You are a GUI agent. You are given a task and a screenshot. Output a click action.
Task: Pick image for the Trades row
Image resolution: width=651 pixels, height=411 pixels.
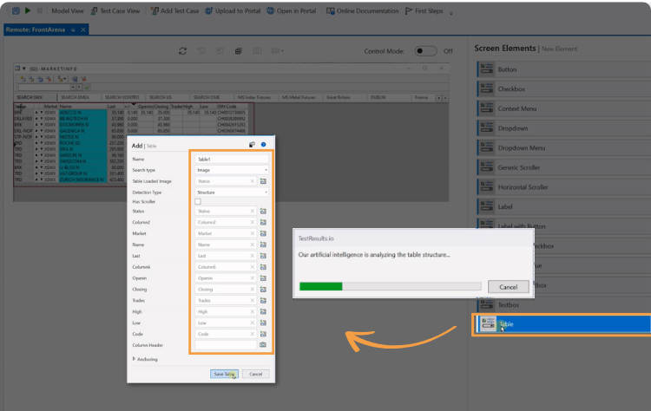[263, 300]
